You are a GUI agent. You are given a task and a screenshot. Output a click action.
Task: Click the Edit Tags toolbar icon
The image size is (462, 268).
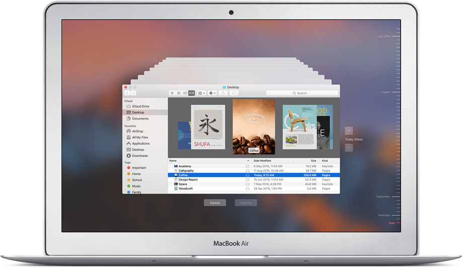pyautogui.click(x=234, y=93)
